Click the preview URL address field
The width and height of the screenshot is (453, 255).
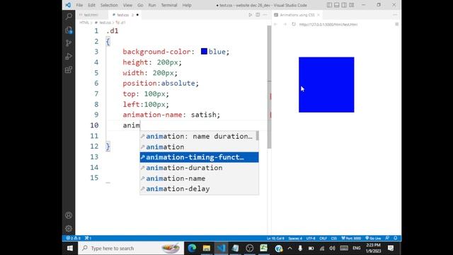pyautogui.click(x=328, y=24)
